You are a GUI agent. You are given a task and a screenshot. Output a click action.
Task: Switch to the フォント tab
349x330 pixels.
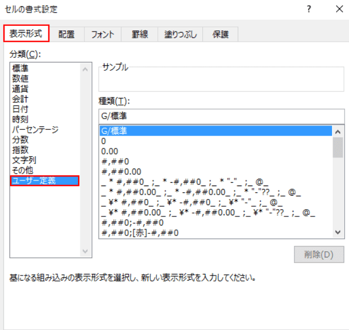tap(103, 34)
